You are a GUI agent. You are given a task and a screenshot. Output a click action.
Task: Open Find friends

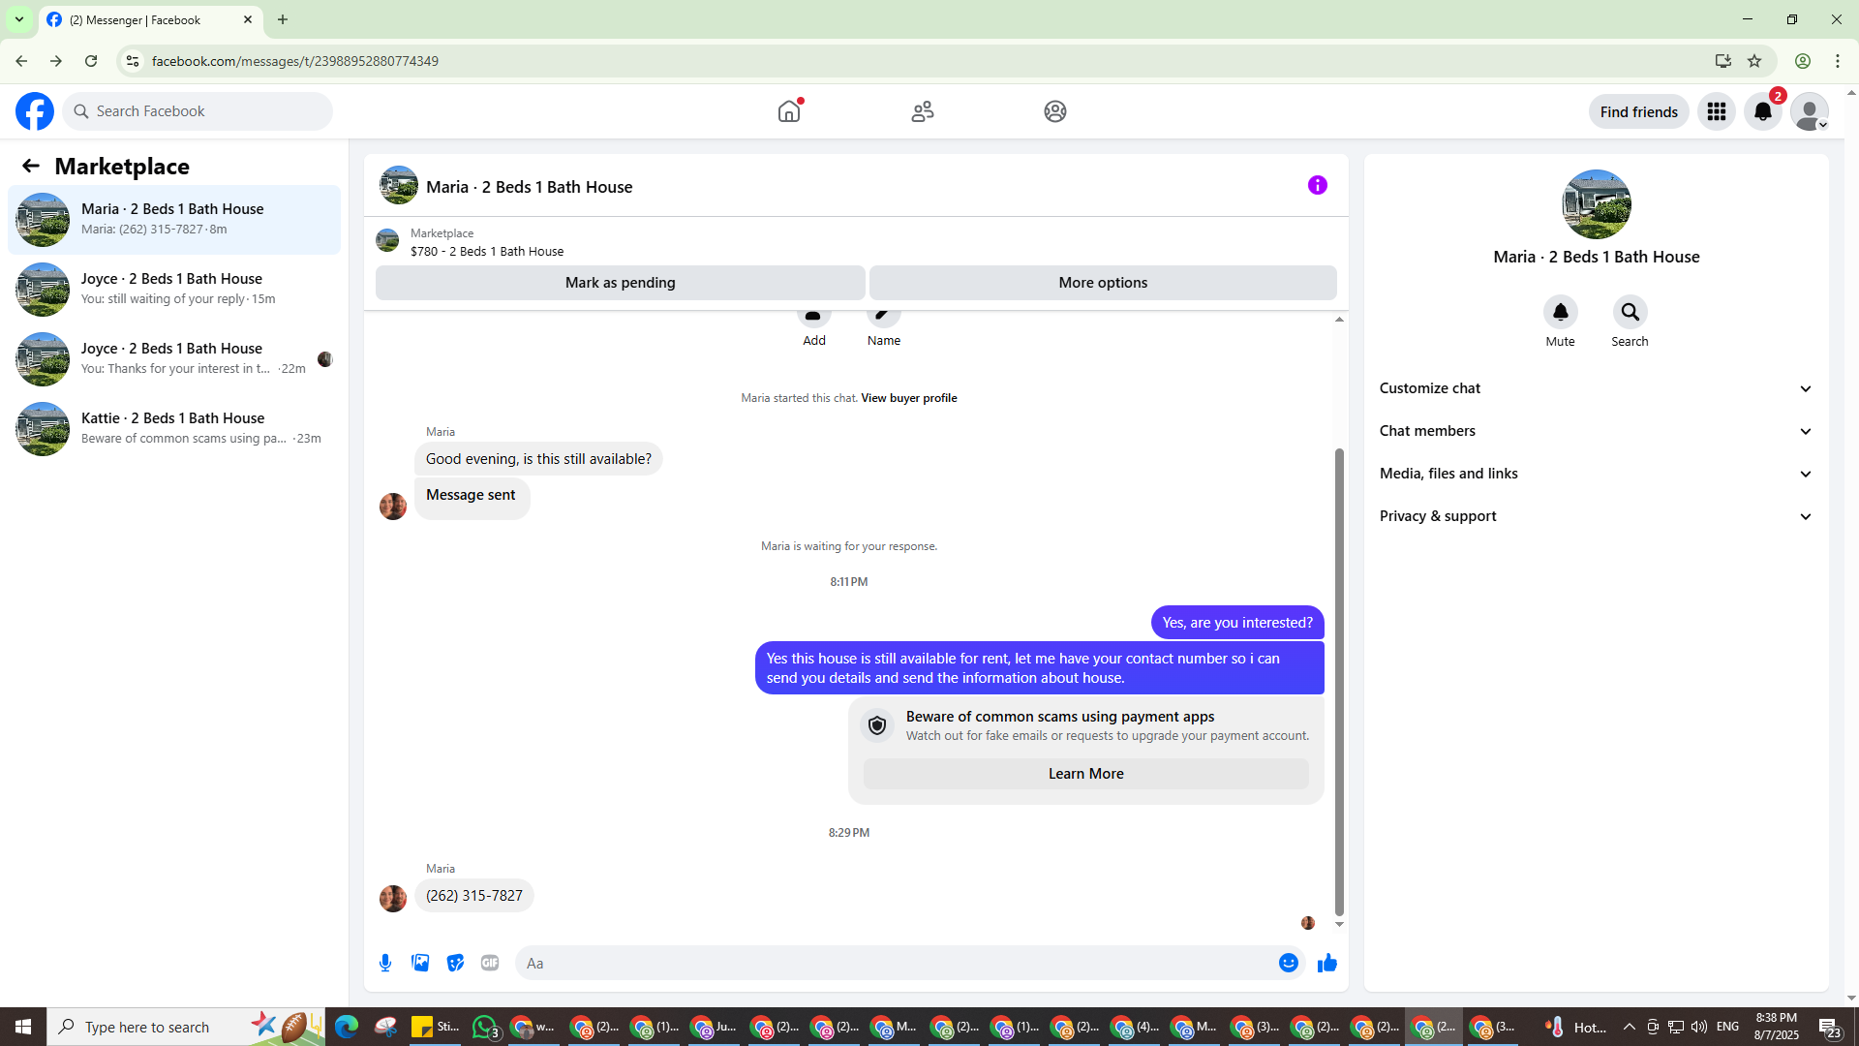coord(1638,111)
